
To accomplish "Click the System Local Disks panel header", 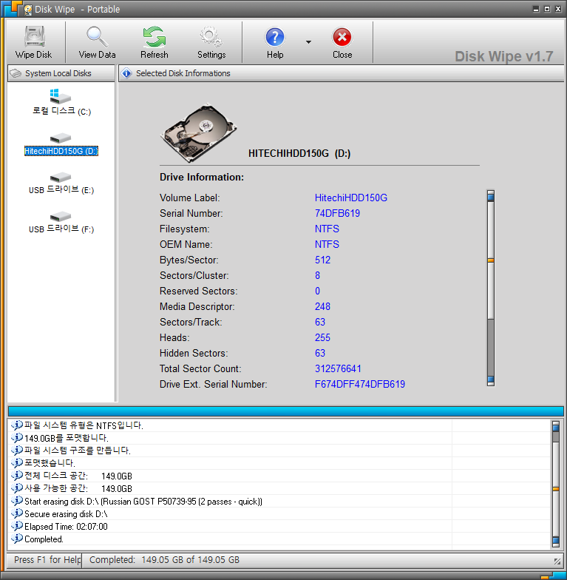I will point(59,73).
